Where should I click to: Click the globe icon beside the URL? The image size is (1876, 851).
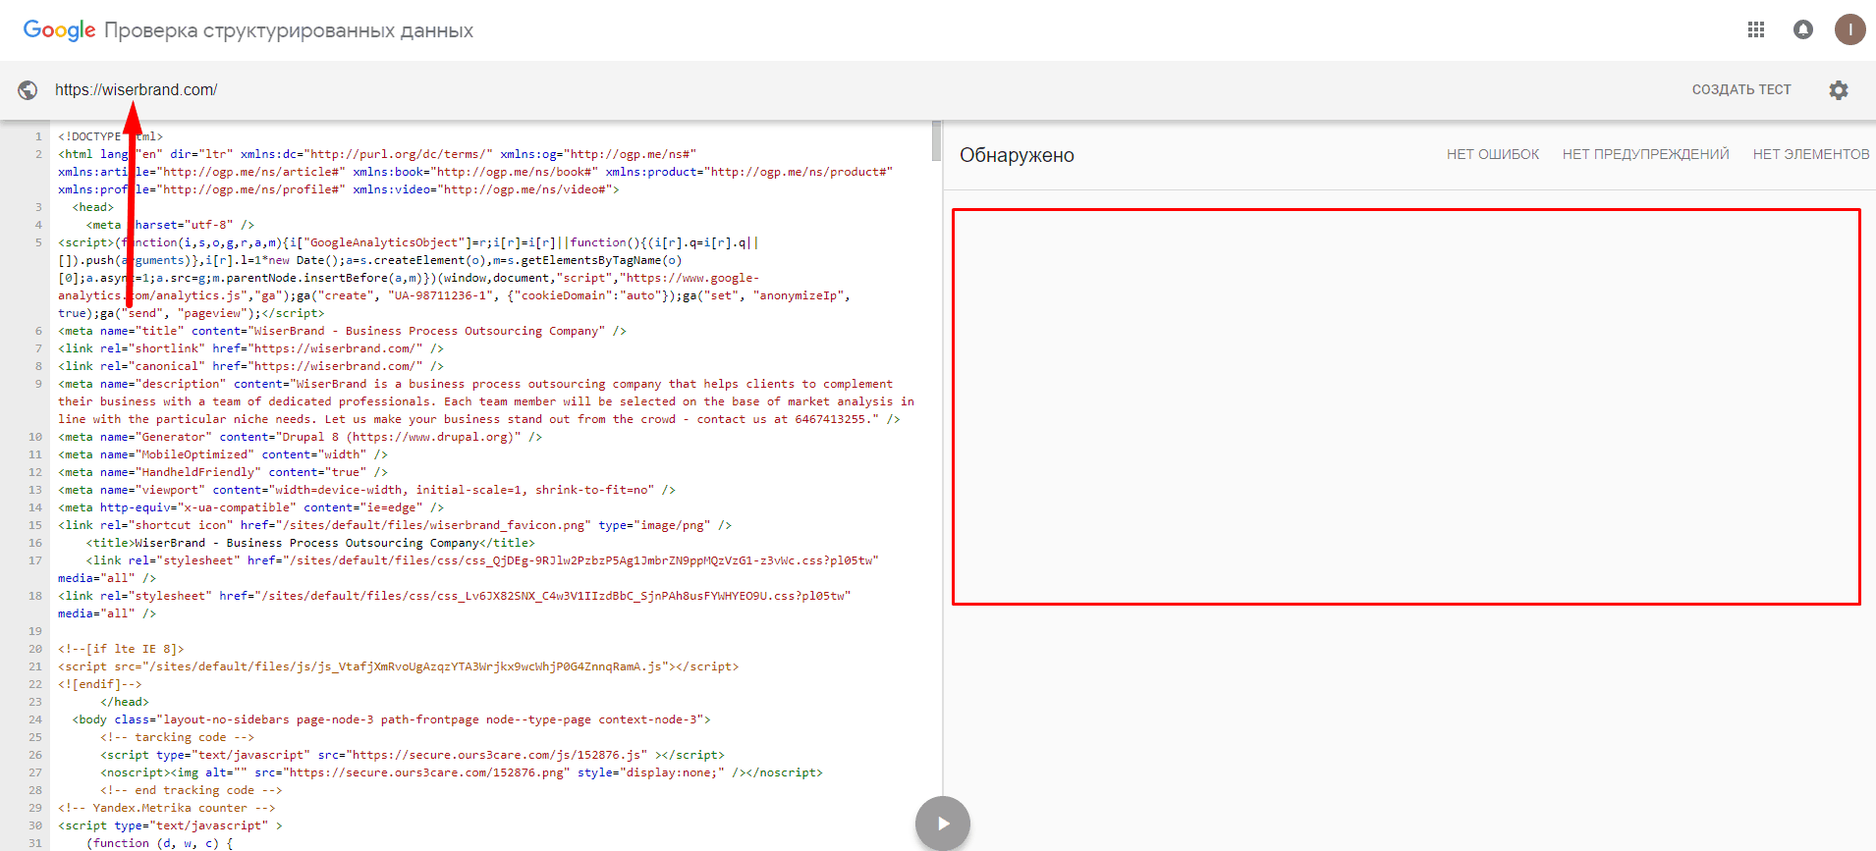(28, 90)
